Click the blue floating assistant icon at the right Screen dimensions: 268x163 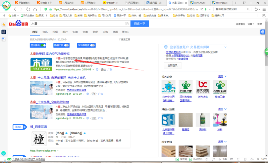263,32
